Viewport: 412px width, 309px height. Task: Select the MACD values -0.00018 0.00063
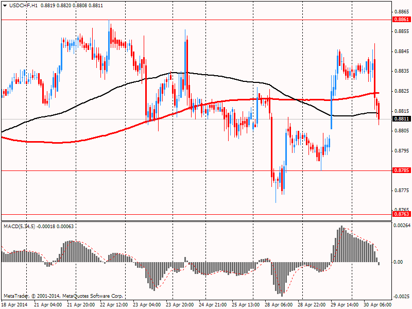[56, 227]
